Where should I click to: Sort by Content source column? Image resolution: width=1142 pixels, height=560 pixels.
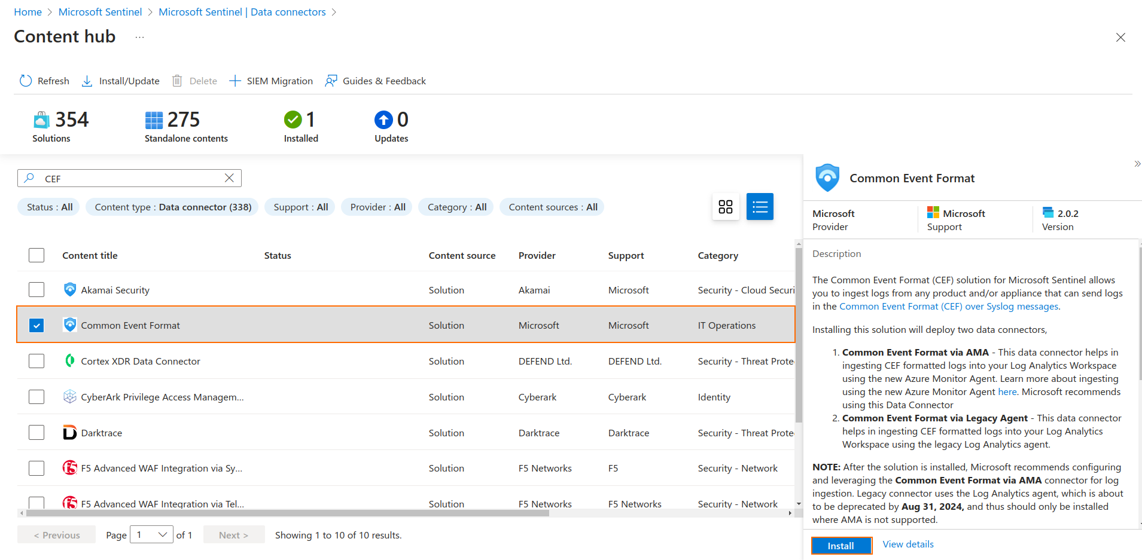(462, 255)
